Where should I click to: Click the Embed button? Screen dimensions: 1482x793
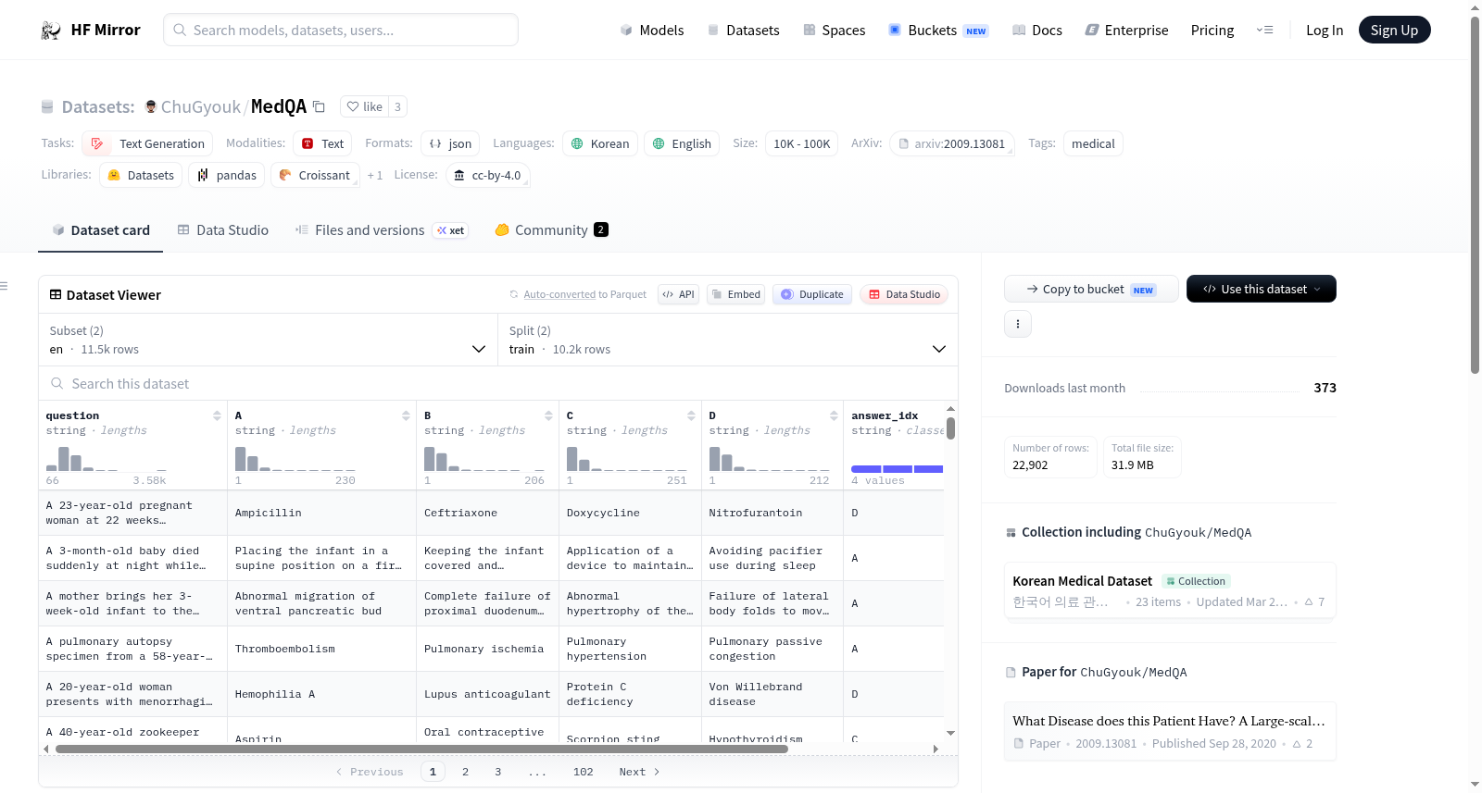pos(735,294)
